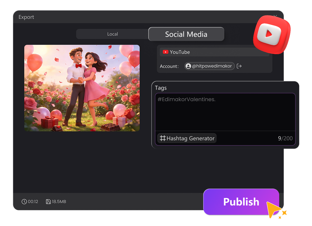Viewport: 312px width, 226px height.
Task: Click the file size icon next to 18.5MB
Action: point(48,202)
